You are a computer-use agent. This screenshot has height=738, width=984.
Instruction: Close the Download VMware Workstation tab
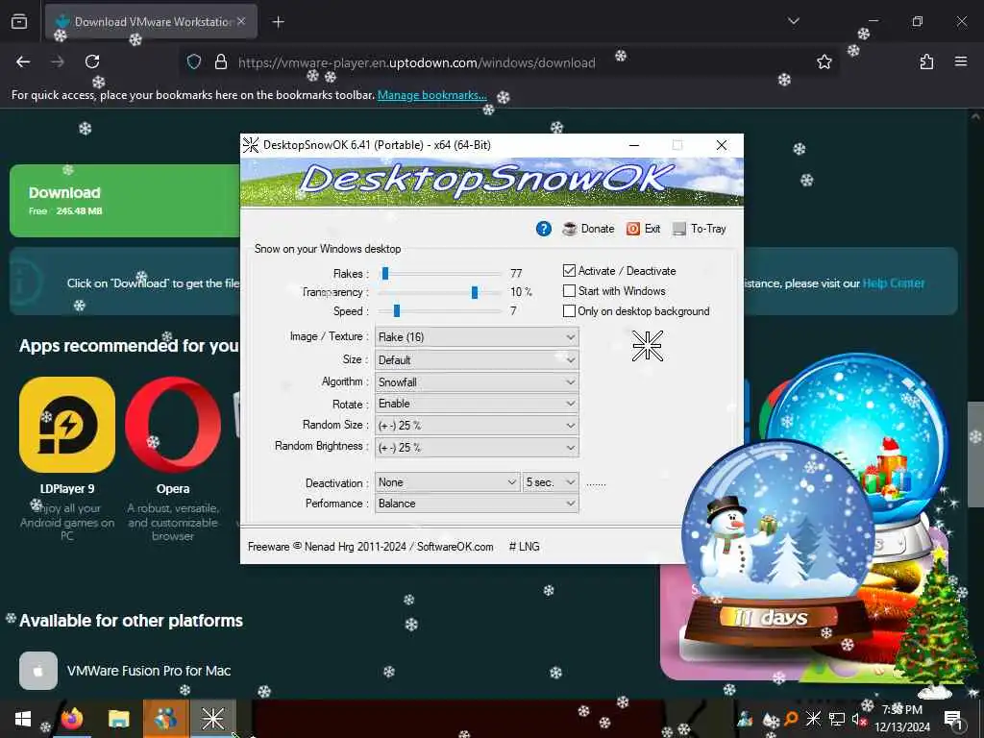(x=241, y=21)
